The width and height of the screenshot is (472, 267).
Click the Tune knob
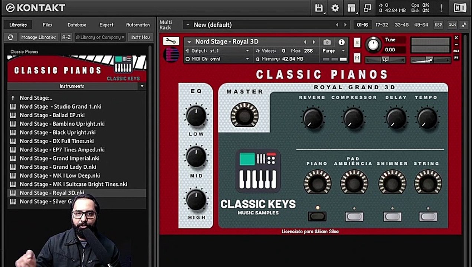click(373, 45)
